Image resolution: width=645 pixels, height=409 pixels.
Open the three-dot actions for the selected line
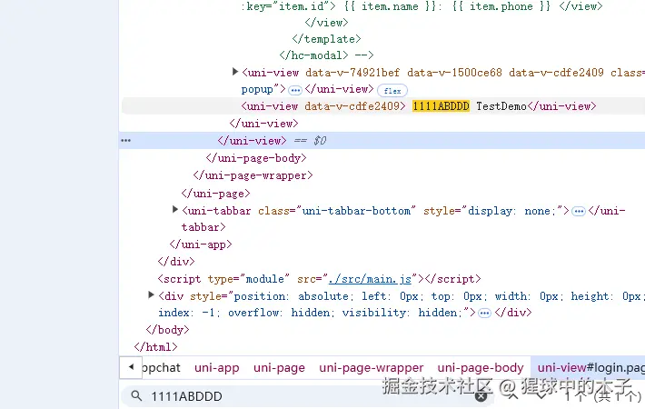coord(126,141)
